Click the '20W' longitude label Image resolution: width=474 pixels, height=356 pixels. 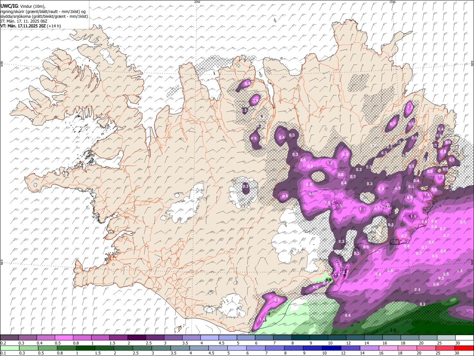pyautogui.click(x=197, y=2)
